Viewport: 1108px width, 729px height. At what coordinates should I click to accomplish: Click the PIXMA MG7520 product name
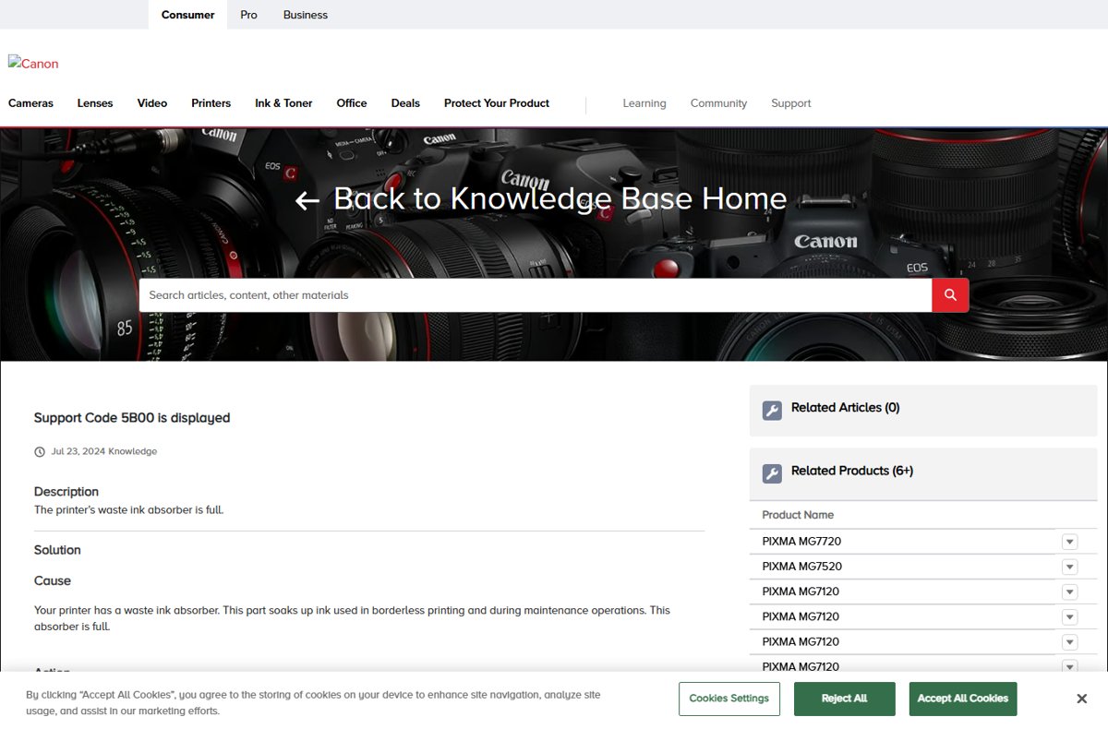tap(801, 567)
